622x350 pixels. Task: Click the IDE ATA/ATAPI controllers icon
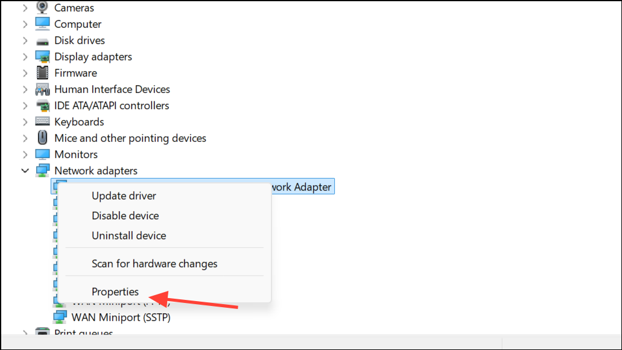tap(42, 106)
